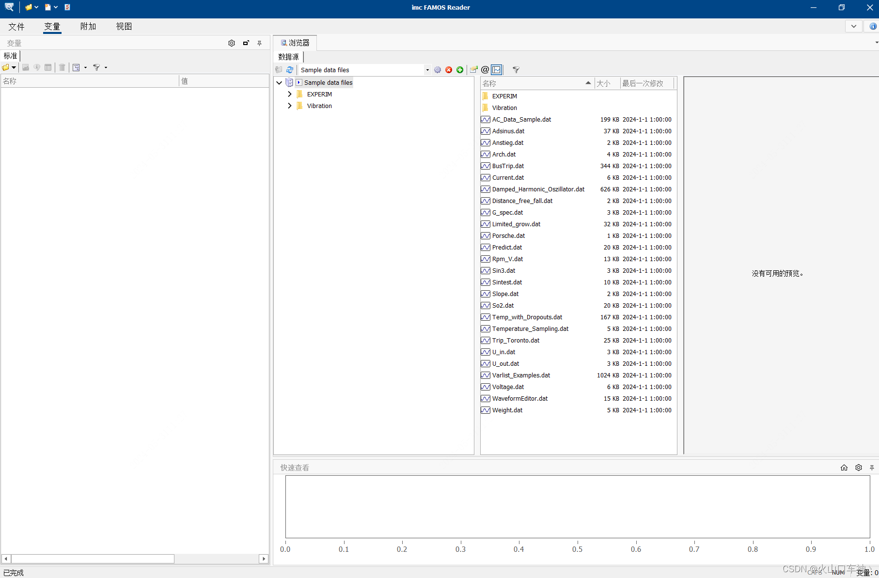Collapse the Sample data files tree node

[279, 83]
